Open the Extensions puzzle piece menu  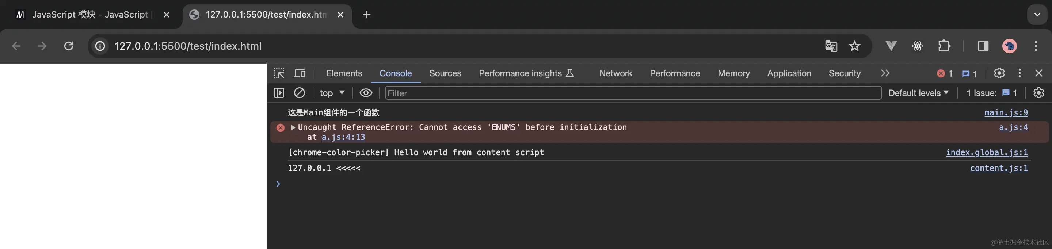[944, 46]
